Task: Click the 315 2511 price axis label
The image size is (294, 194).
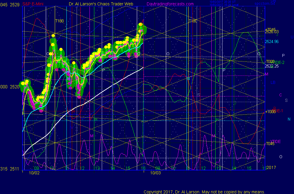Action: pyautogui.click(x=10, y=169)
